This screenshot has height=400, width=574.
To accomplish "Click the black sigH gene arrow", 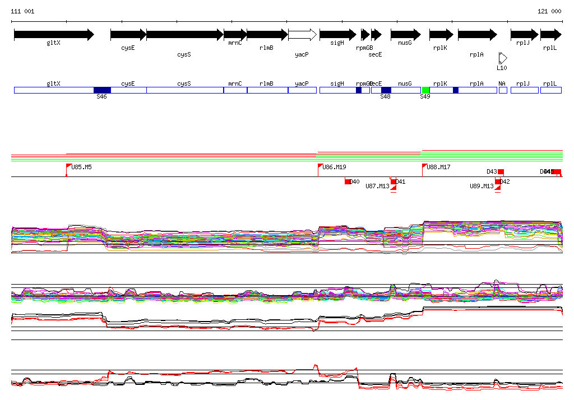I will (x=337, y=35).
